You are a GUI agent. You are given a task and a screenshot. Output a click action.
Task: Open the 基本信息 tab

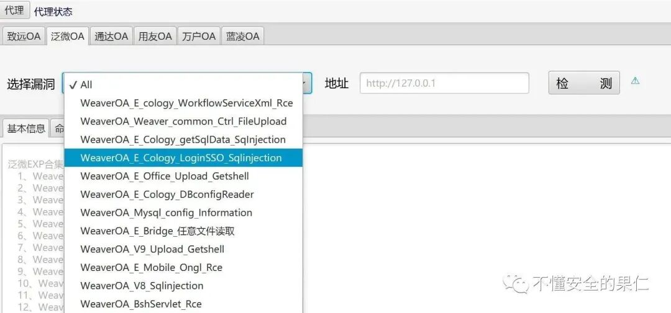(x=26, y=128)
